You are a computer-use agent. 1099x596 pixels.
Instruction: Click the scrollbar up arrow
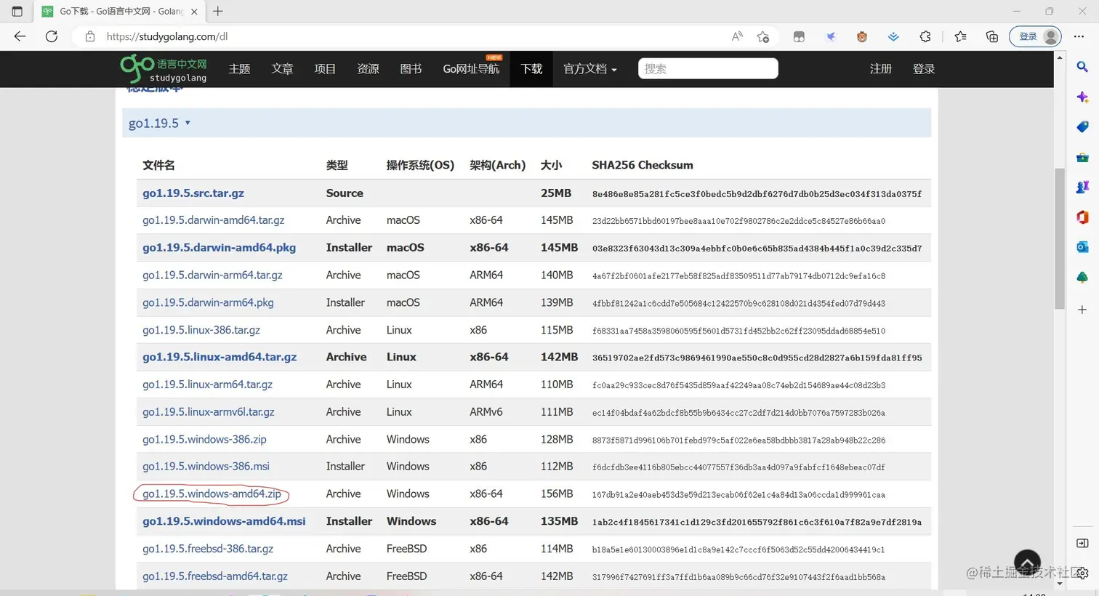pyautogui.click(x=1060, y=57)
